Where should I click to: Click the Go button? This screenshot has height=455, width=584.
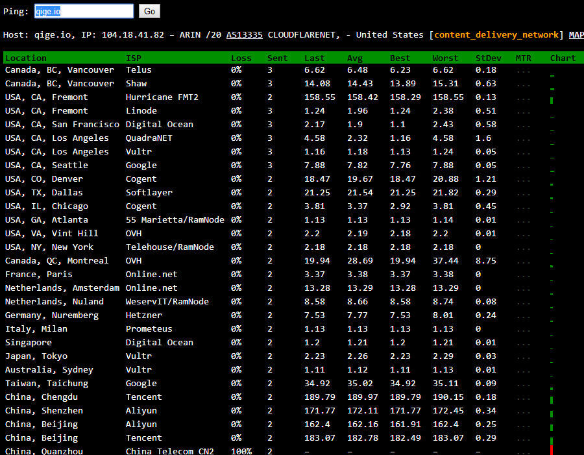[x=149, y=11]
